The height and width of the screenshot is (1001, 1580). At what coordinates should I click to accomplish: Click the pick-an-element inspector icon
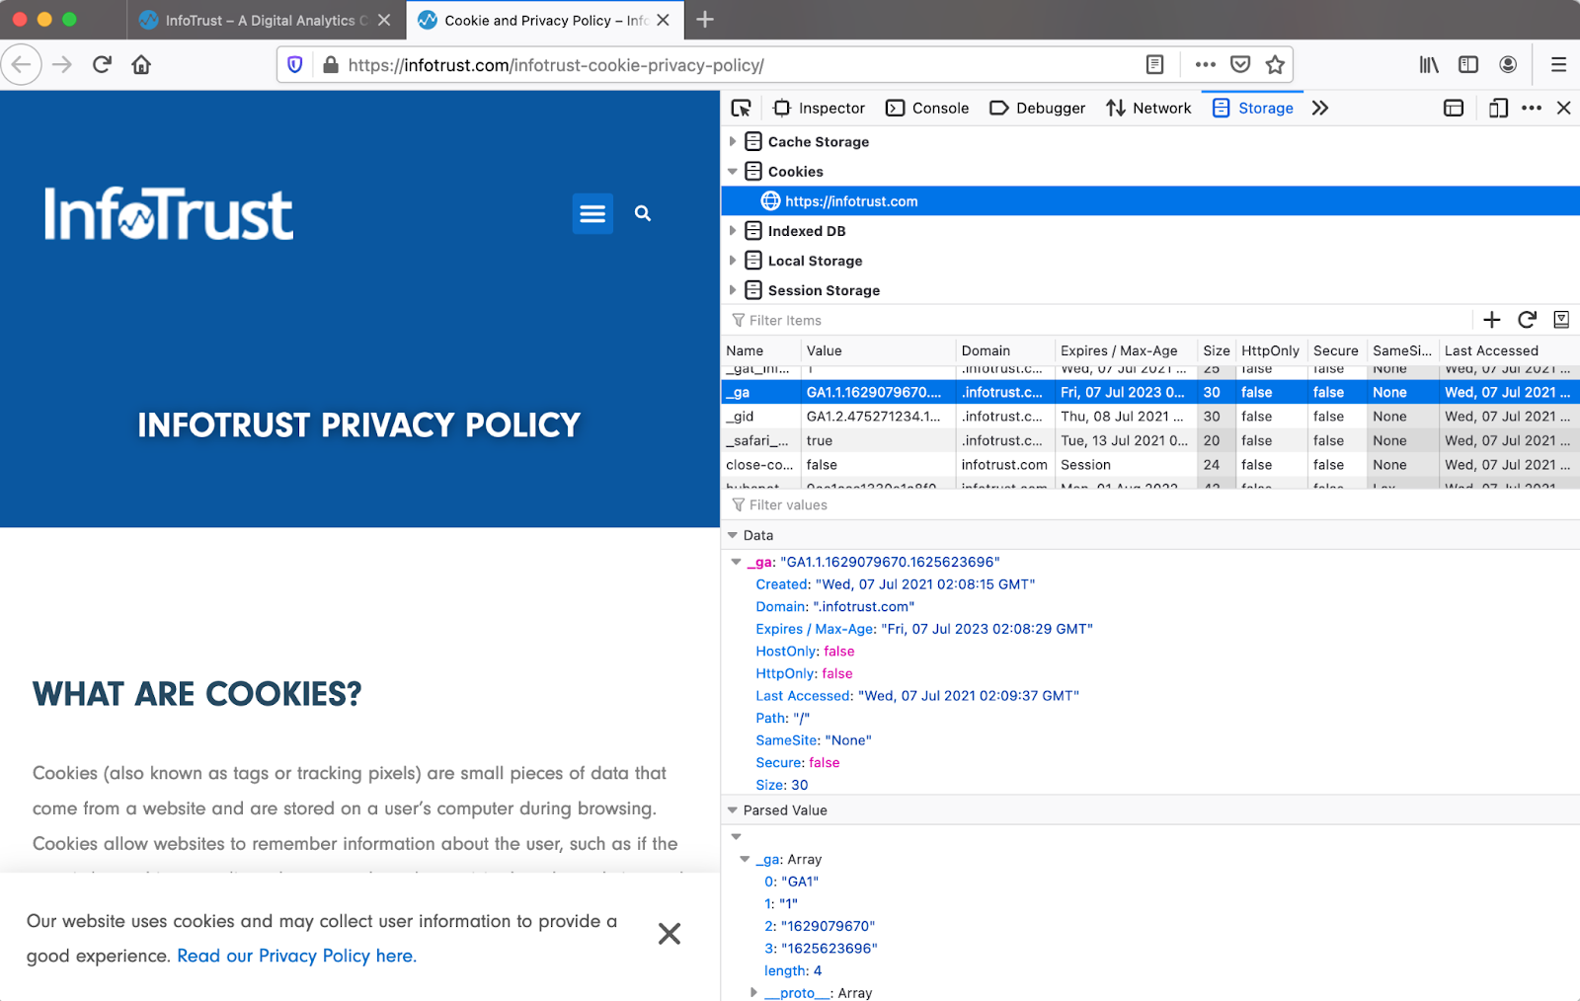pyautogui.click(x=742, y=108)
